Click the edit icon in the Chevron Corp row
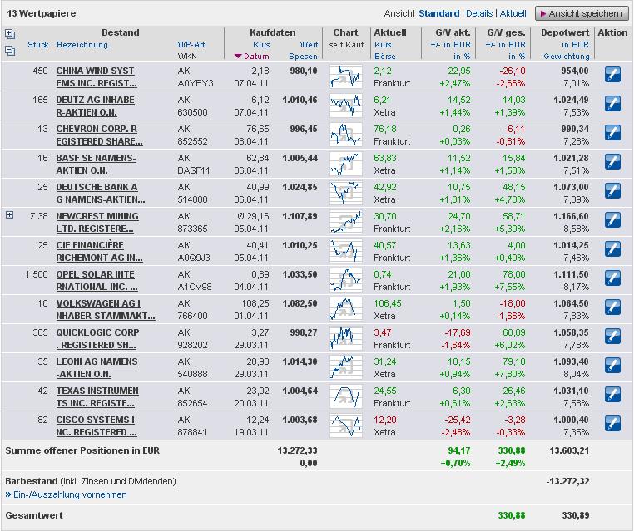Viewport: 634px width, 531px height. tap(612, 134)
